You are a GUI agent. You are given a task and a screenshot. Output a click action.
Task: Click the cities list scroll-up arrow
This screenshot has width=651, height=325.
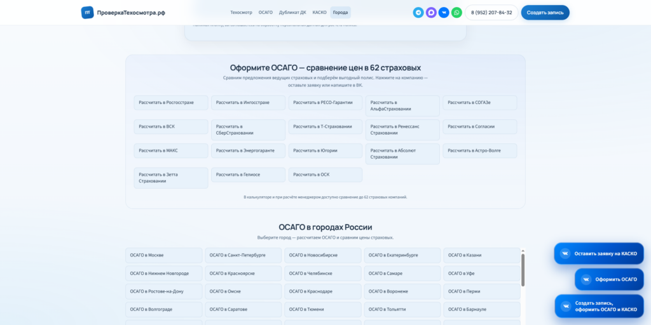(523, 250)
